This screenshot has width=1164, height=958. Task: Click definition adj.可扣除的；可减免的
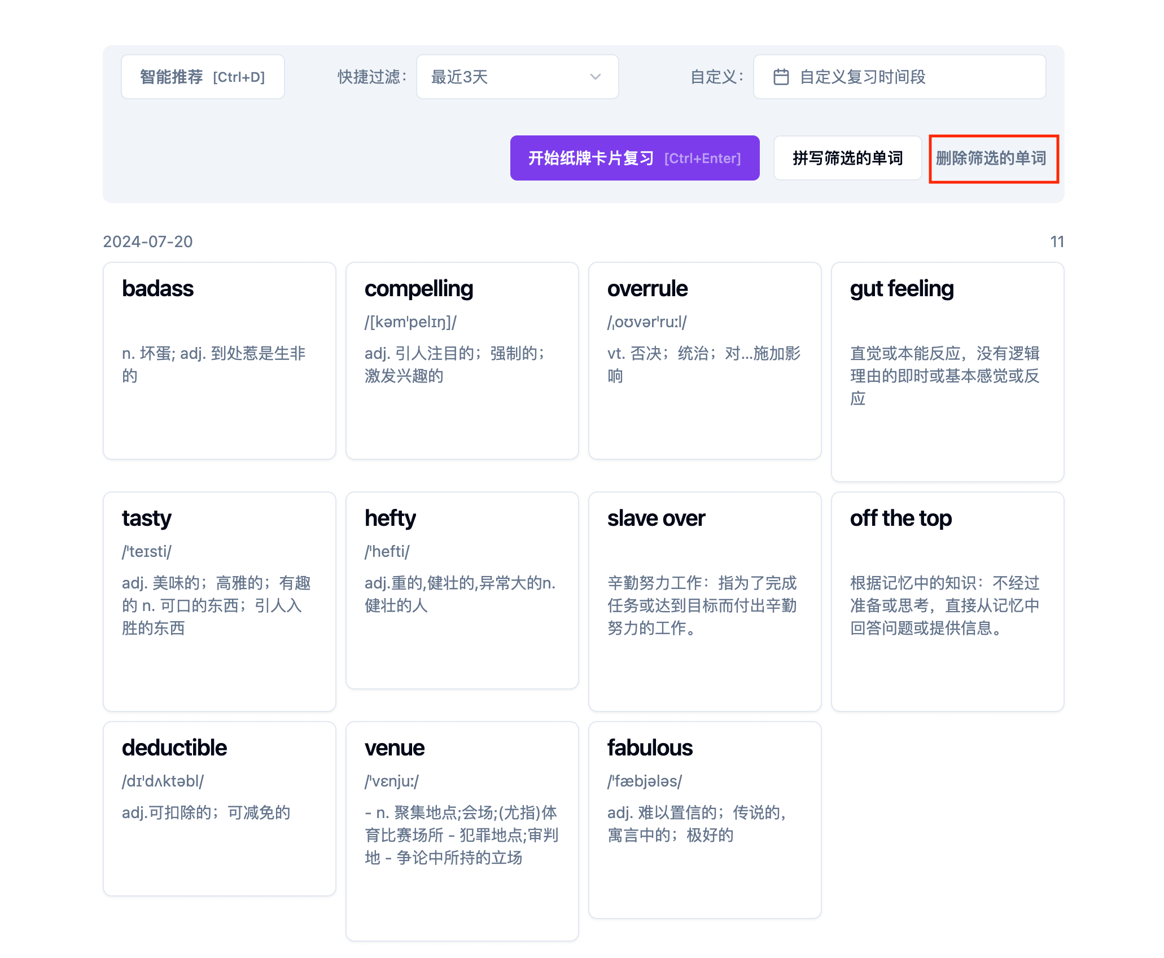click(x=206, y=812)
